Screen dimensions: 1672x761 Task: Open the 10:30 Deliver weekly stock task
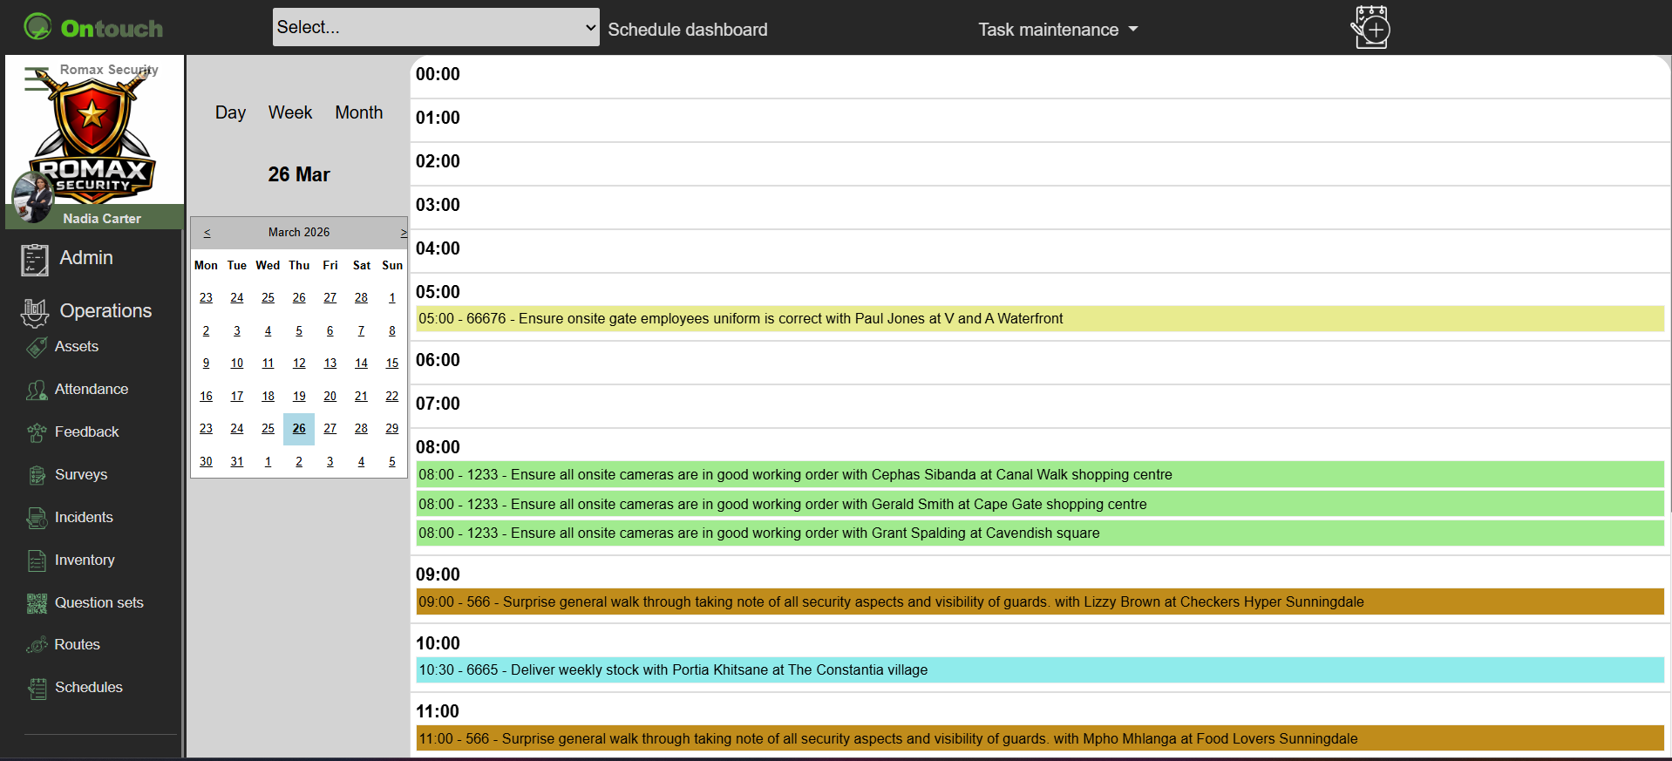672,670
